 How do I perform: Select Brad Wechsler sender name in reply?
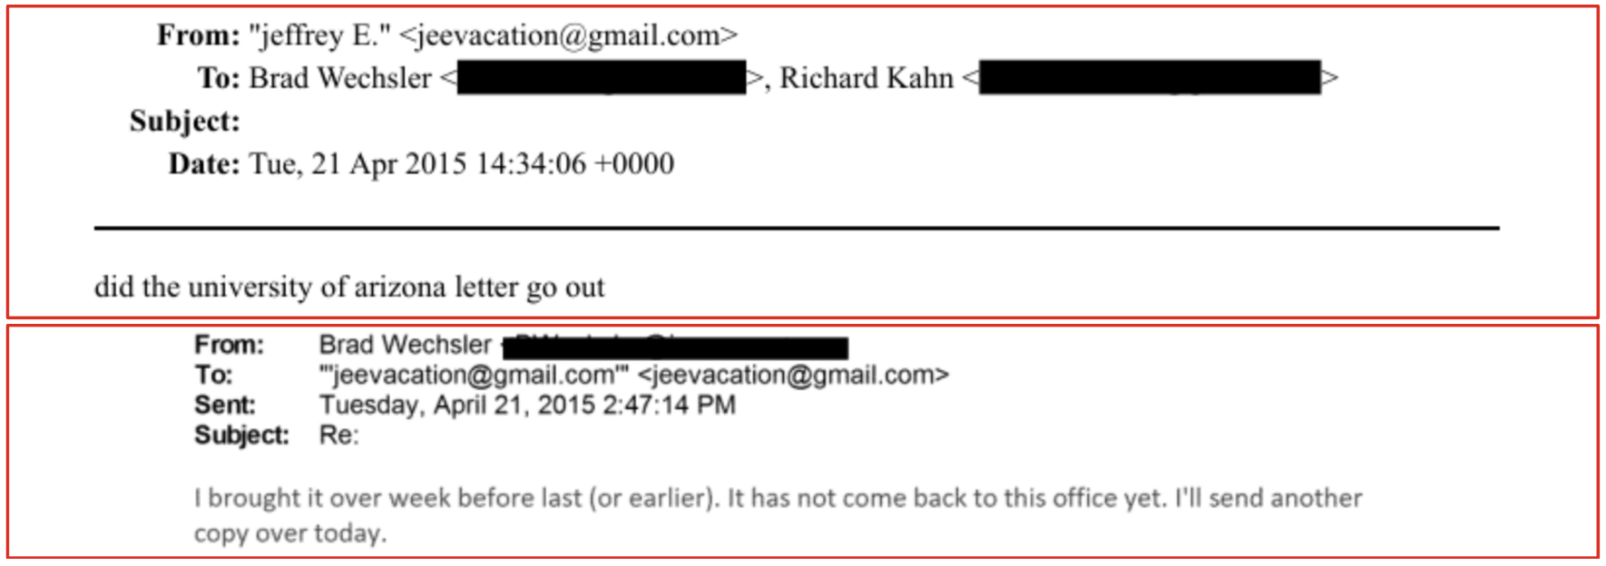click(x=405, y=345)
